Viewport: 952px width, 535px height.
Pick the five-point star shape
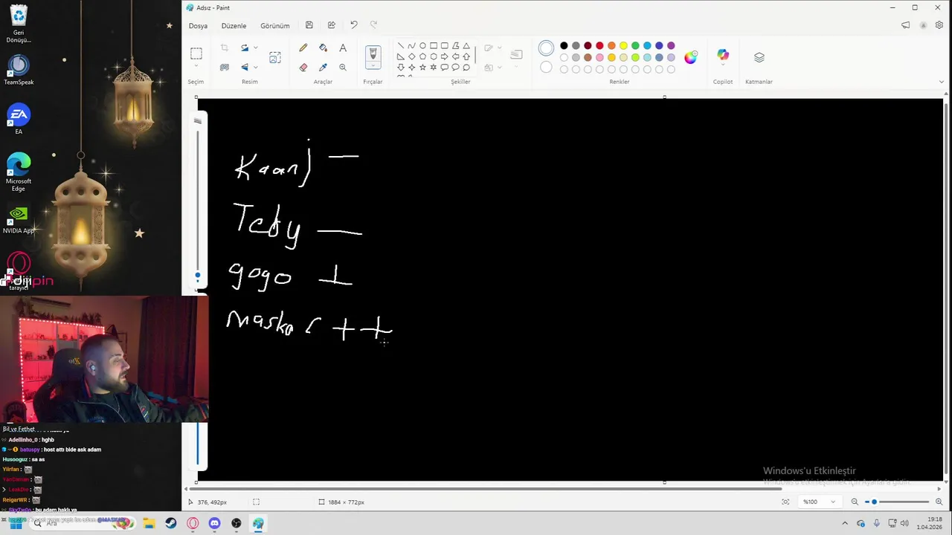coord(422,67)
